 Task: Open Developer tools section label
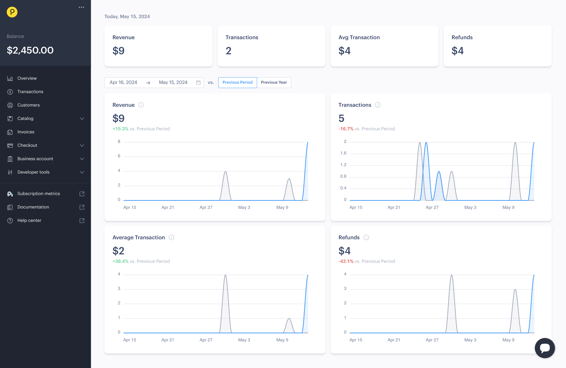click(x=33, y=172)
